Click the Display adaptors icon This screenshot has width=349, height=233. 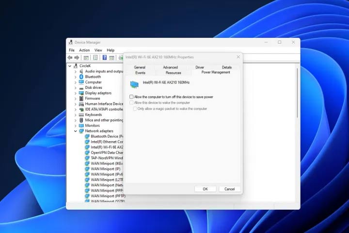pyautogui.click(x=81, y=93)
